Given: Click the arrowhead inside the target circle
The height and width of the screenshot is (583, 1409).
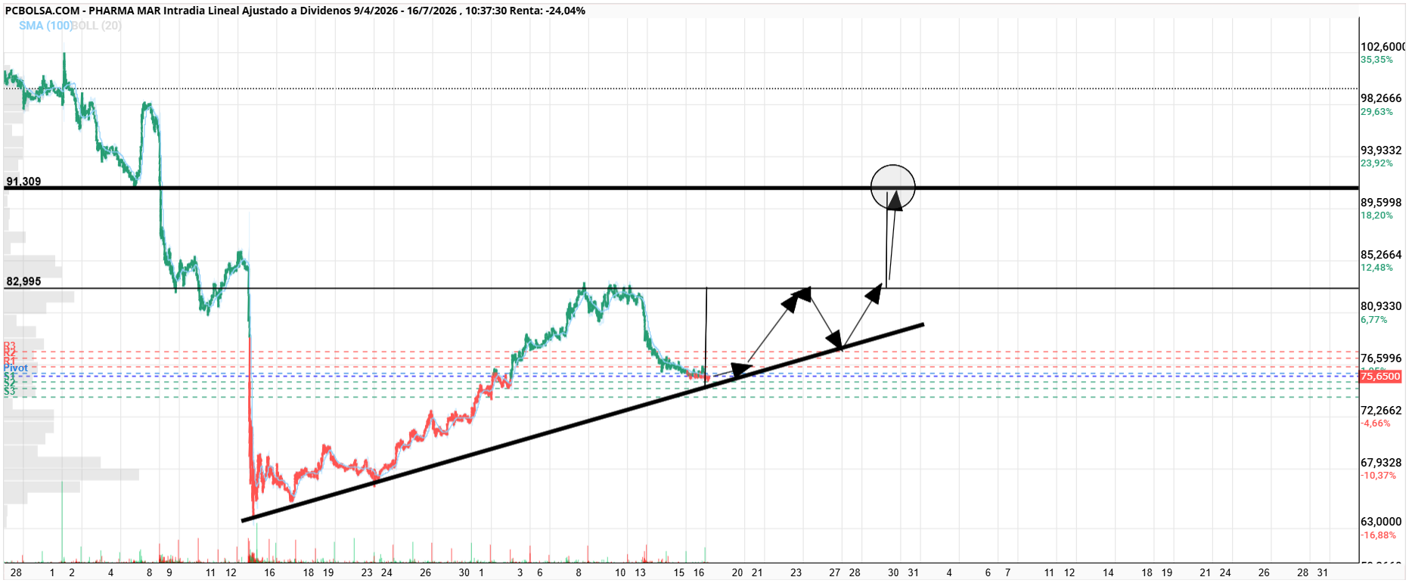Looking at the screenshot, I should tap(895, 199).
